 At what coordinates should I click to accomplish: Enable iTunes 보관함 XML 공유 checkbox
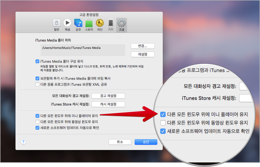pos(37,85)
